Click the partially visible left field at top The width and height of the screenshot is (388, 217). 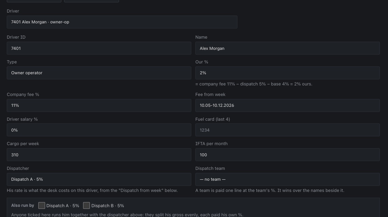[34, 1]
